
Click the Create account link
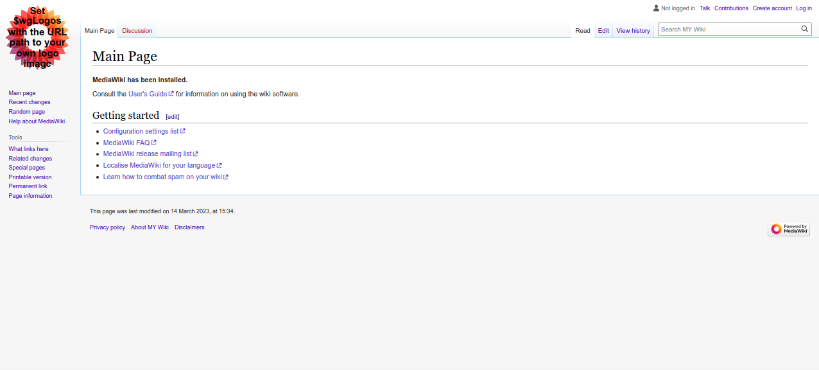click(772, 8)
